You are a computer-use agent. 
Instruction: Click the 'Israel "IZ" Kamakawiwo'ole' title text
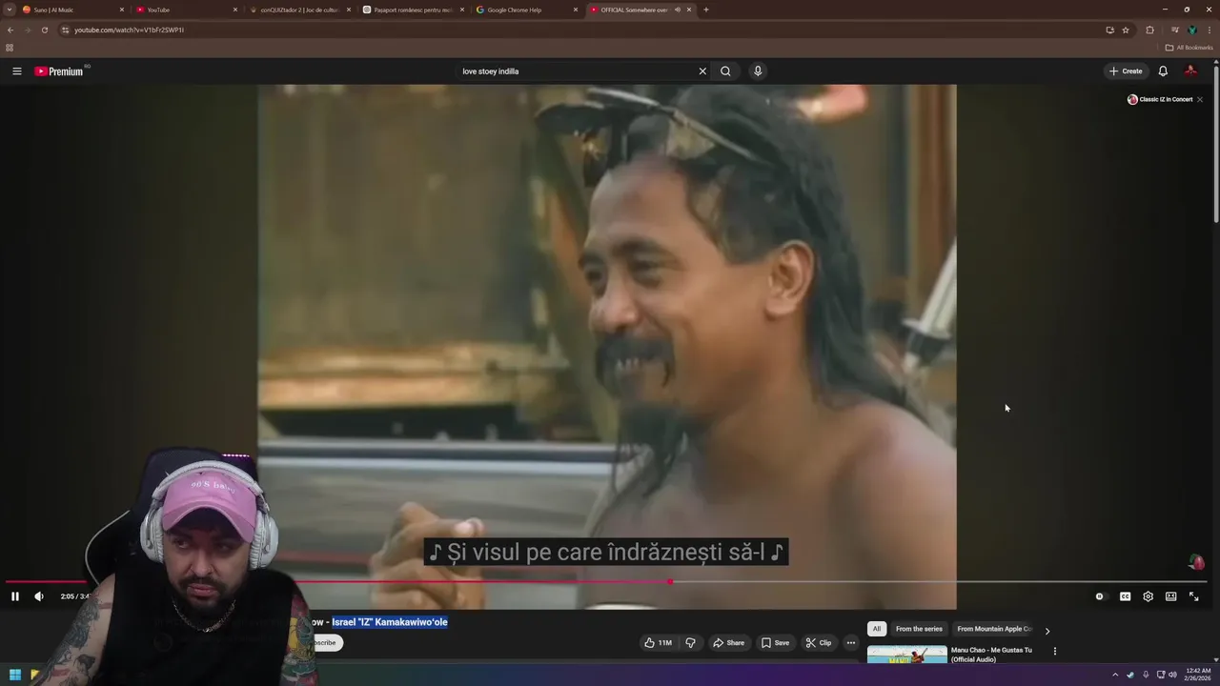pos(390,622)
